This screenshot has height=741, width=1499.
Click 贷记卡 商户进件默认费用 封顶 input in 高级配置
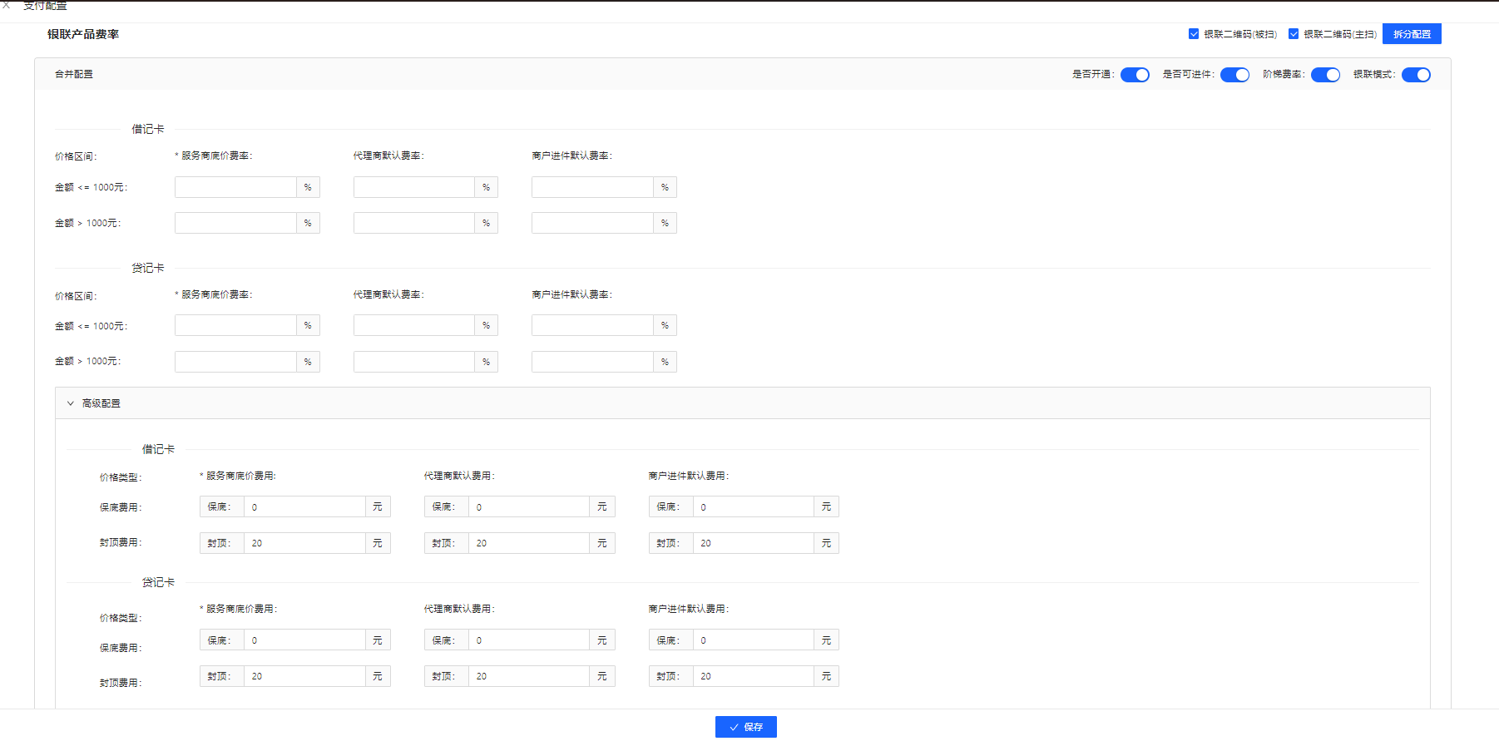pos(753,676)
